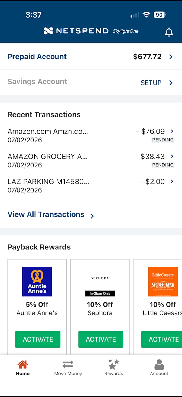This screenshot has height=397, width=182.
Task: Open the Rewards stars icon
Action: click(x=113, y=364)
